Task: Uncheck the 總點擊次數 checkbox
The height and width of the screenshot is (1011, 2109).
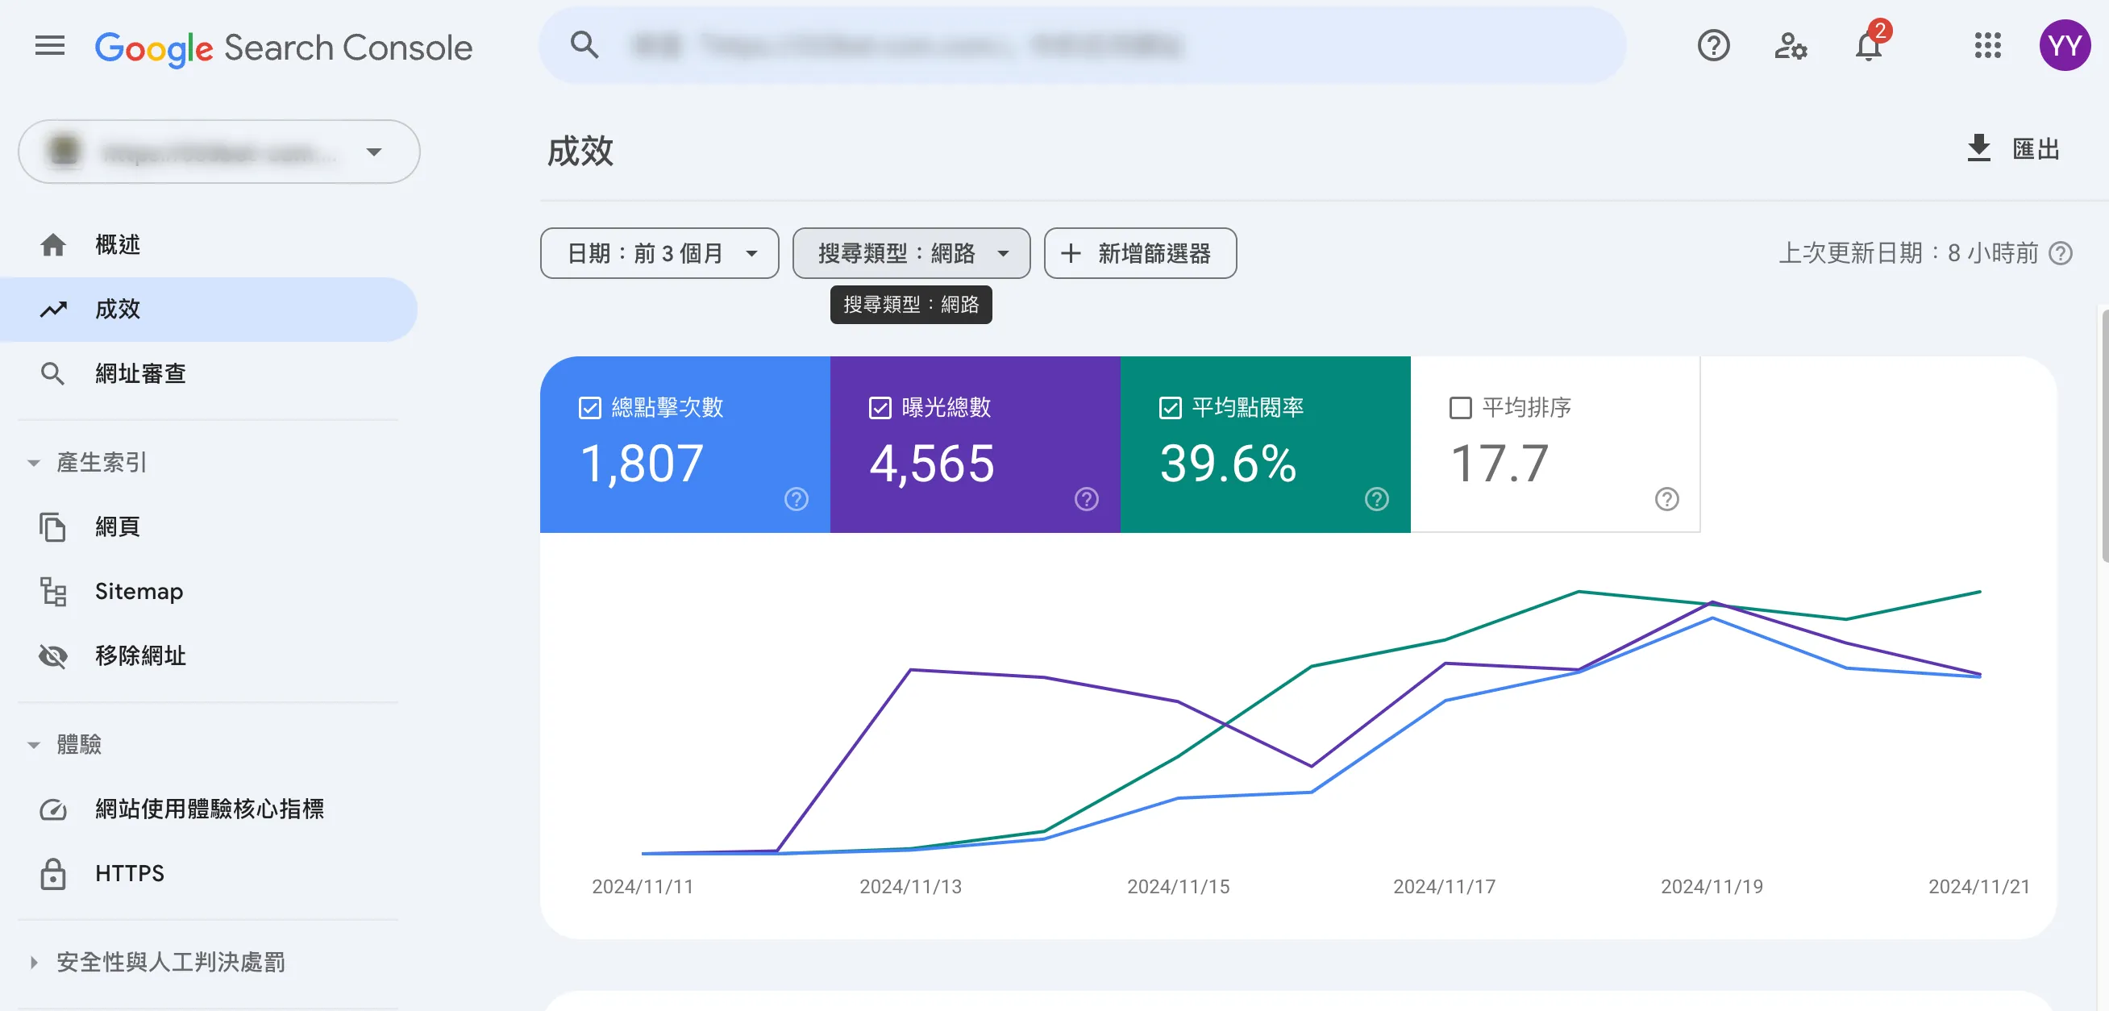Action: pyautogui.click(x=589, y=408)
